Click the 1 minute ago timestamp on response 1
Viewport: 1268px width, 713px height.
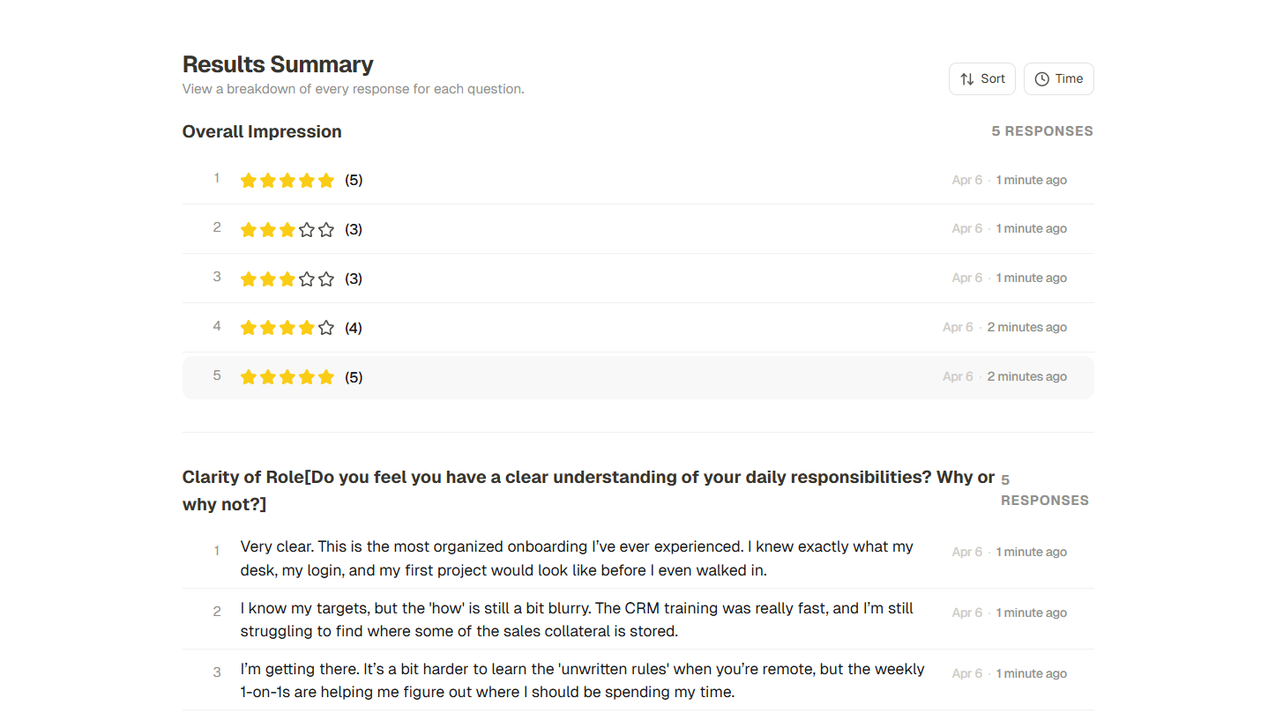pos(1031,180)
